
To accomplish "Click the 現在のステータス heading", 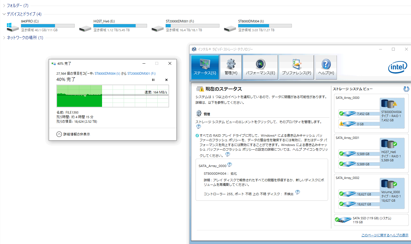I will point(224,89).
